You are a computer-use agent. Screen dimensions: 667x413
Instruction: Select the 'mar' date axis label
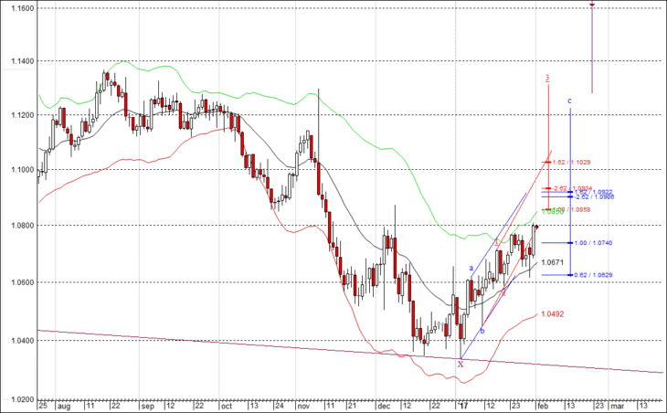[618, 407]
